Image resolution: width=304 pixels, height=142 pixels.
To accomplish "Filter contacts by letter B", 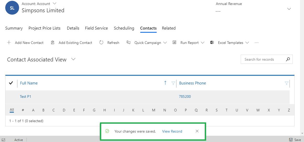I will [x=43, y=110].
